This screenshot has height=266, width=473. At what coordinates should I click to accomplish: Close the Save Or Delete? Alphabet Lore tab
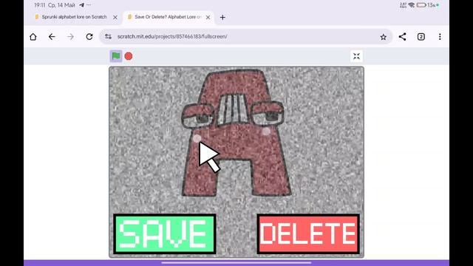click(x=208, y=18)
